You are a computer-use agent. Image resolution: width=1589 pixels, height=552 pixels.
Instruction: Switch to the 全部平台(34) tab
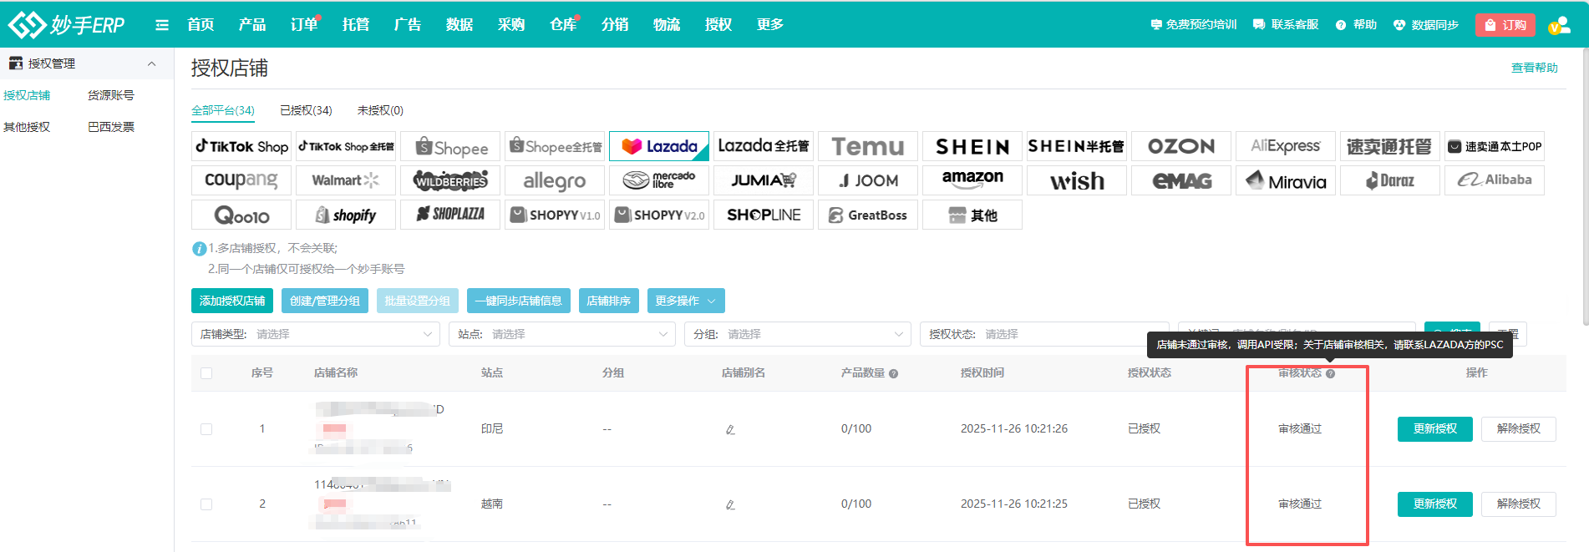(223, 110)
